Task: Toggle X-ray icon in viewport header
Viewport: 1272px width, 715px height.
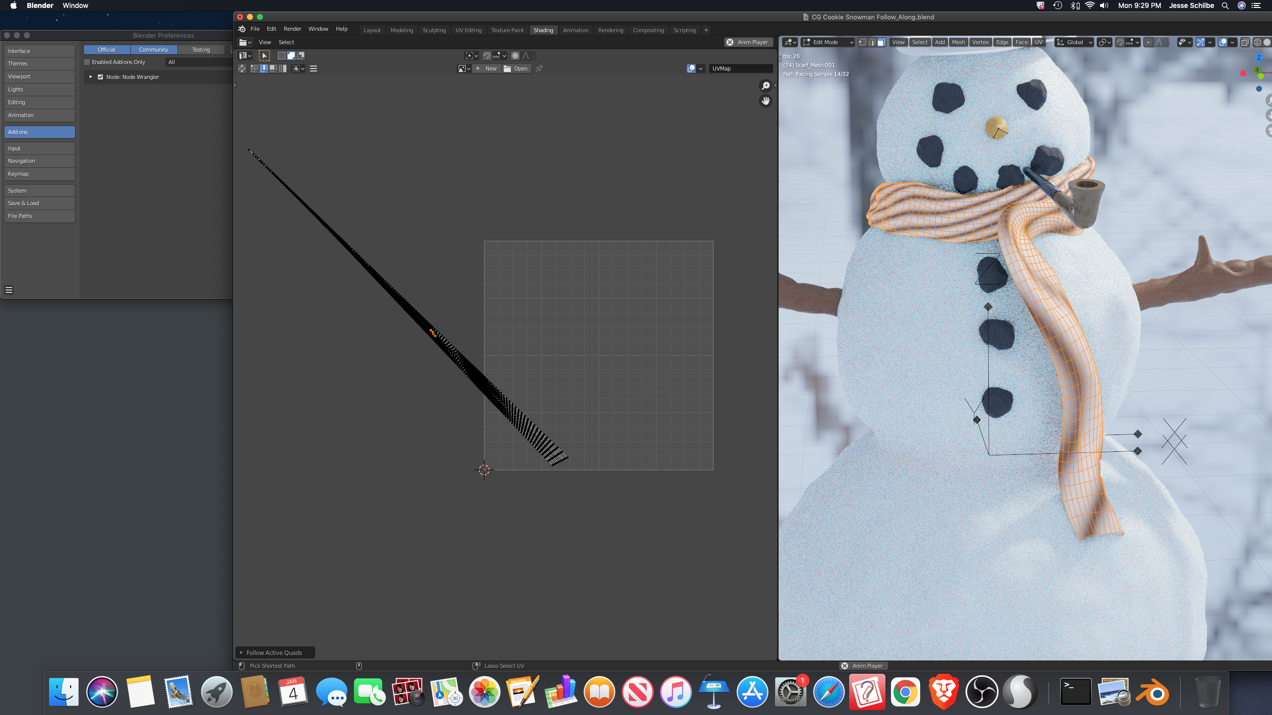Action: [x=1245, y=42]
